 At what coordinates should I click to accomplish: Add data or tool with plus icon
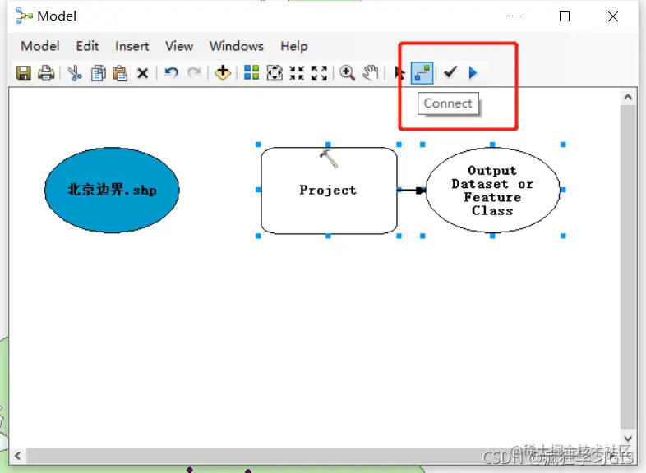pyautogui.click(x=223, y=73)
